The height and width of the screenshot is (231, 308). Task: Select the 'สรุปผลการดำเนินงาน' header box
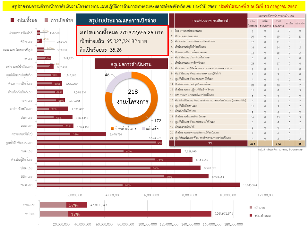tap(131, 64)
